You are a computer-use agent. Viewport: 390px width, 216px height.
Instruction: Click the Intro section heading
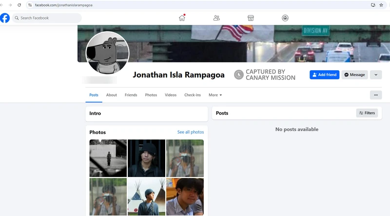coord(95,114)
